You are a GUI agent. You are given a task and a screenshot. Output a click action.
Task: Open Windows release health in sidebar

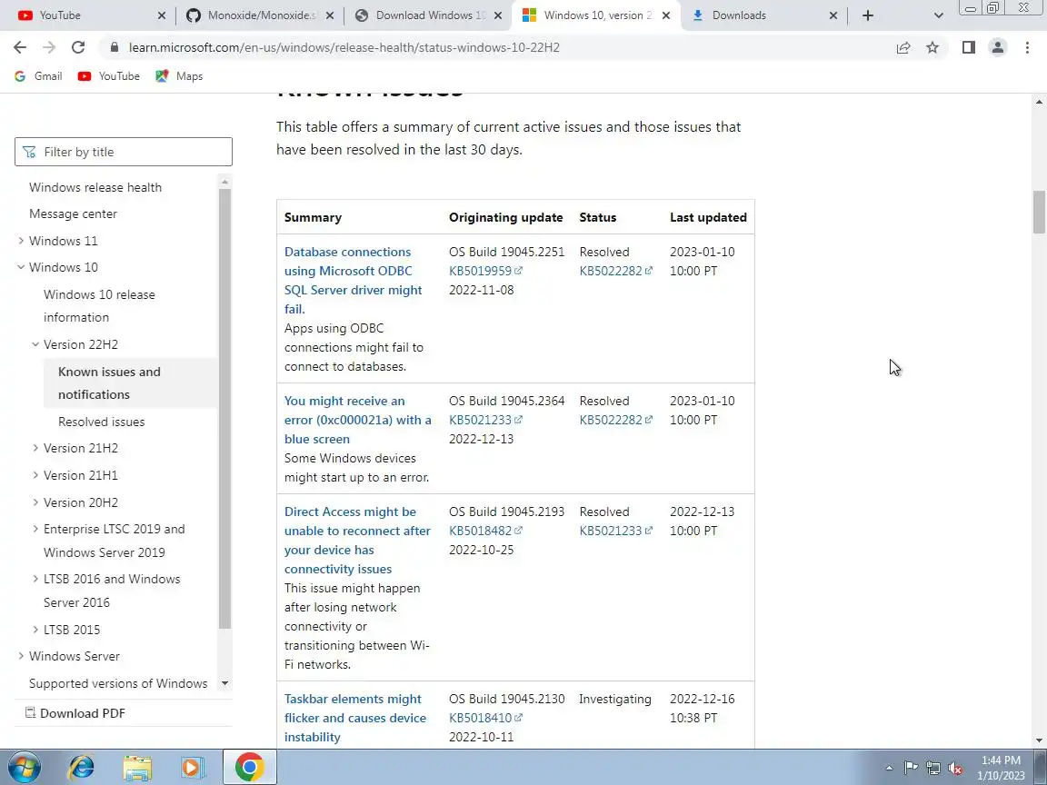click(95, 187)
